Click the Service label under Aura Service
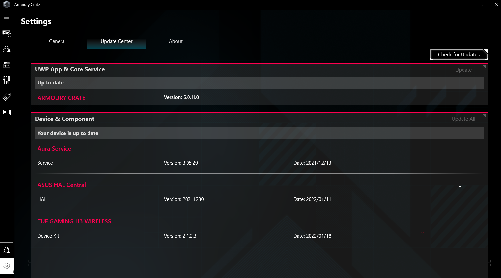Viewport: 501px width, 278px height. [x=45, y=163]
